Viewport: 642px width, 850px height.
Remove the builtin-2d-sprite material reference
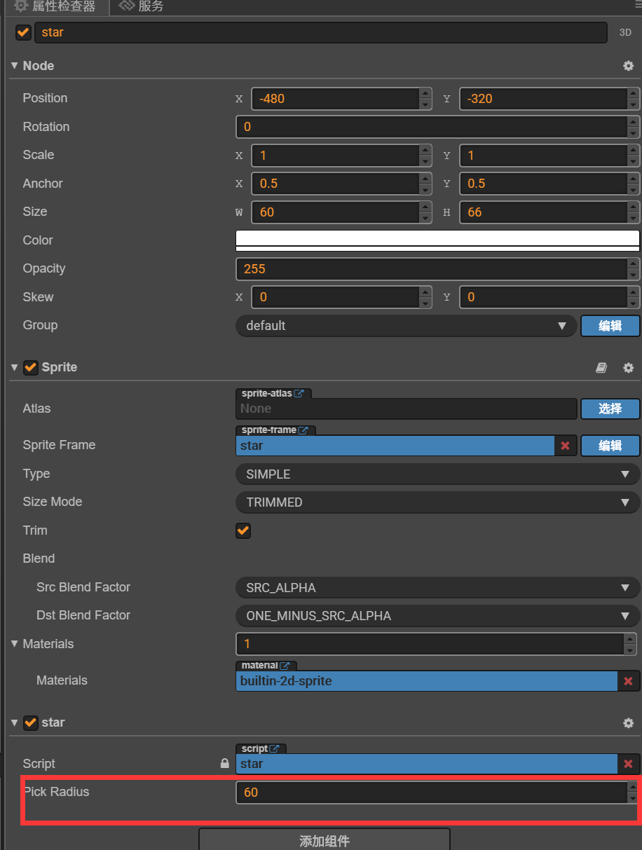(x=628, y=680)
